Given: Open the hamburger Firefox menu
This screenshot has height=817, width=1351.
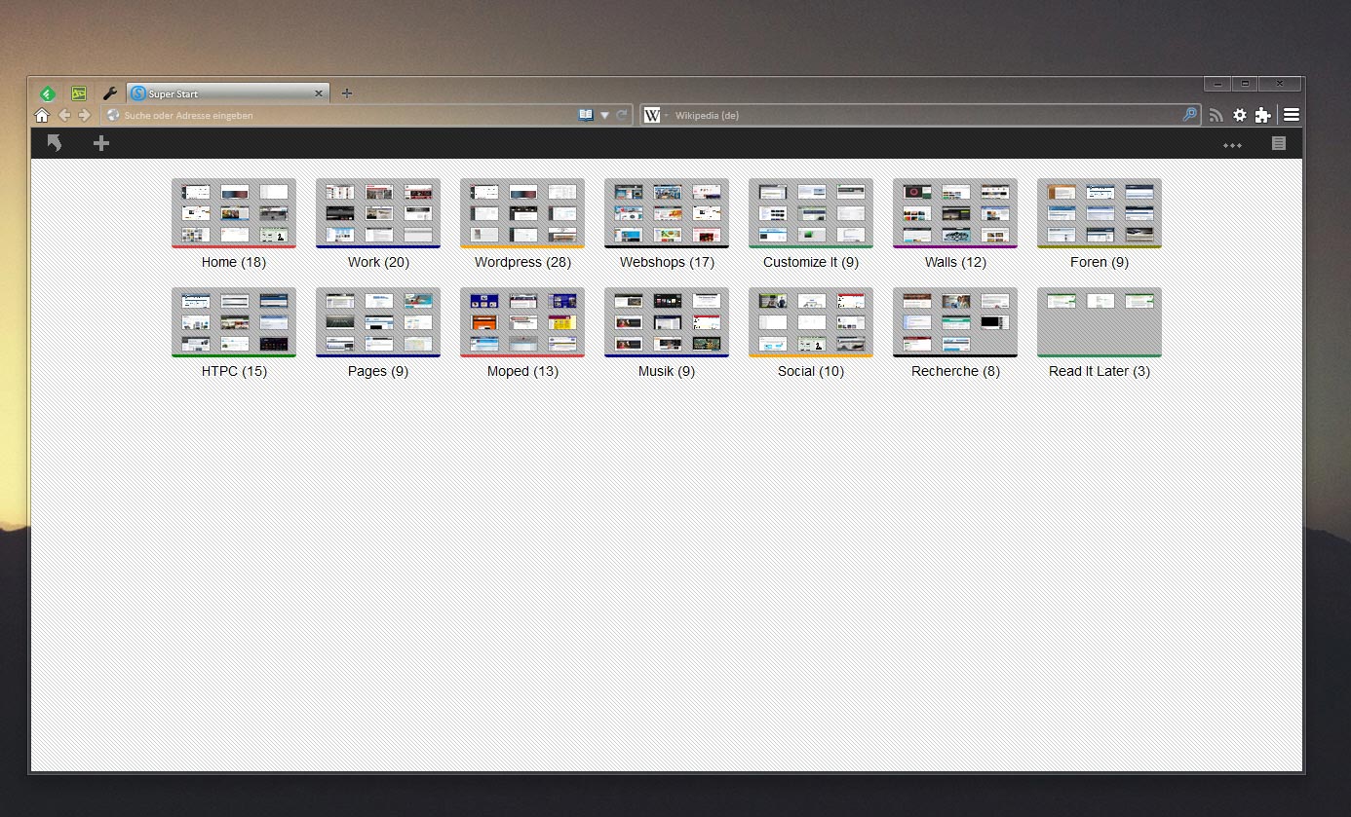Looking at the screenshot, I should (x=1292, y=115).
